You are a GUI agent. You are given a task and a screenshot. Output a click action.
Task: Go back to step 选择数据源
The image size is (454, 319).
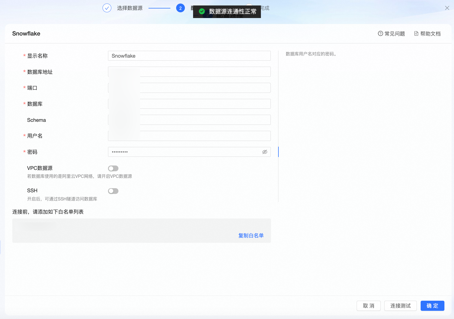pyautogui.click(x=130, y=8)
